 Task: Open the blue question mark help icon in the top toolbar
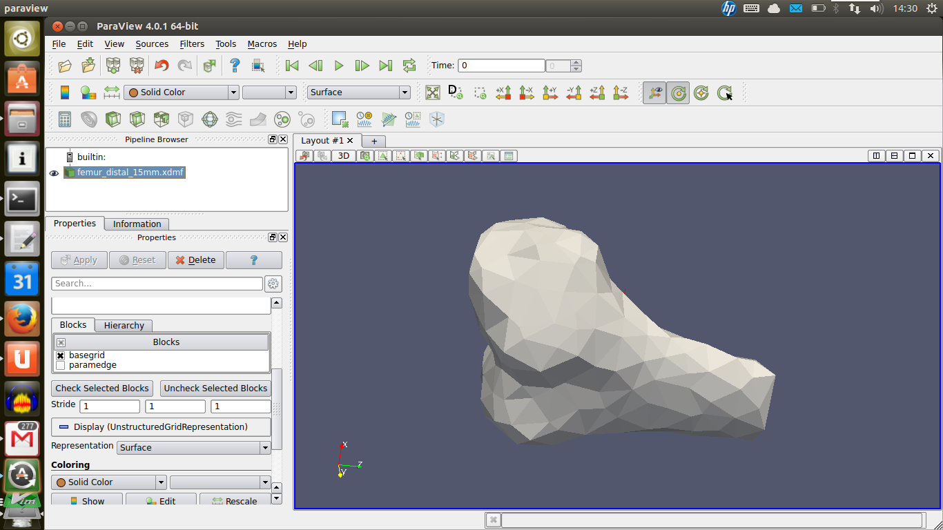[235, 66]
